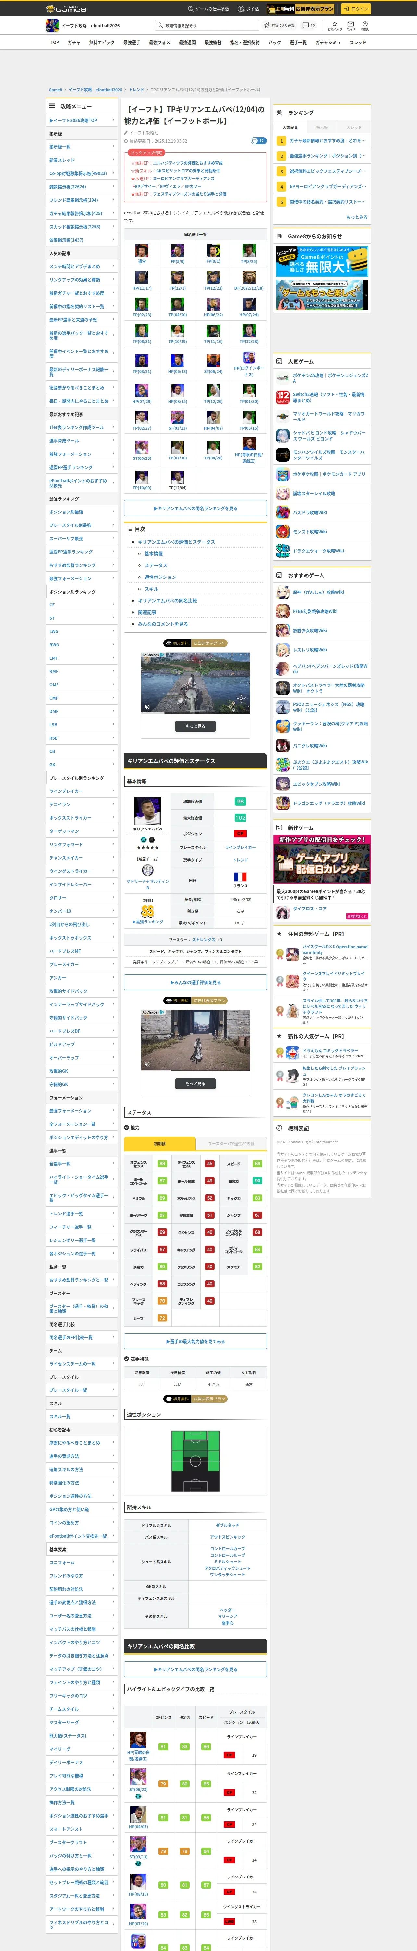Add page via お気に入り追加 star icon

tap(266, 25)
